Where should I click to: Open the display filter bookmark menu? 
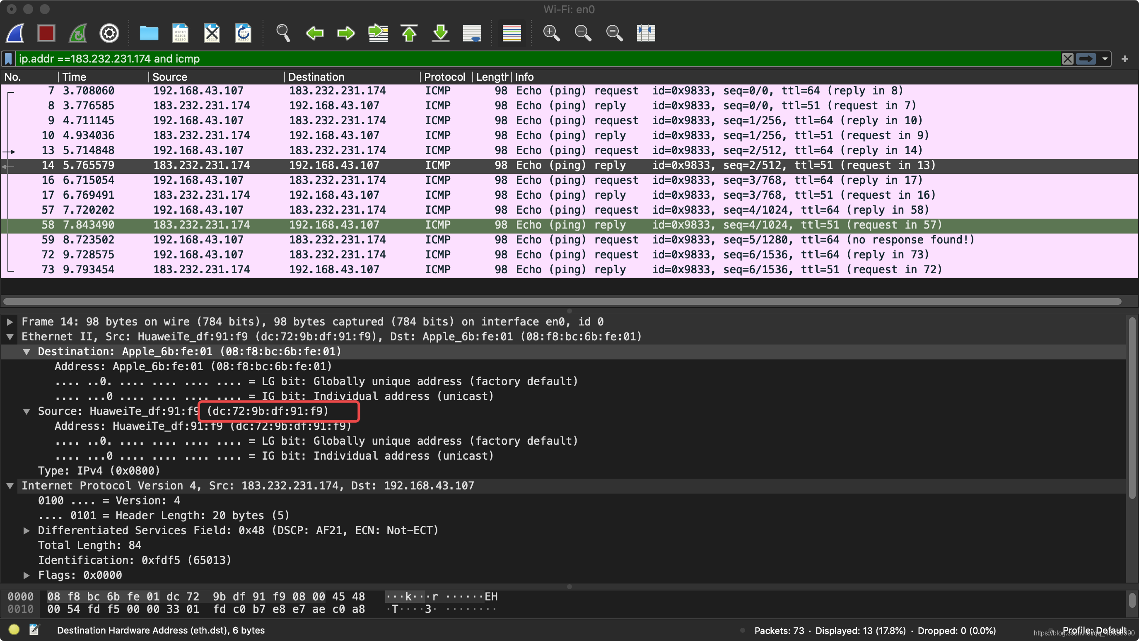point(8,59)
